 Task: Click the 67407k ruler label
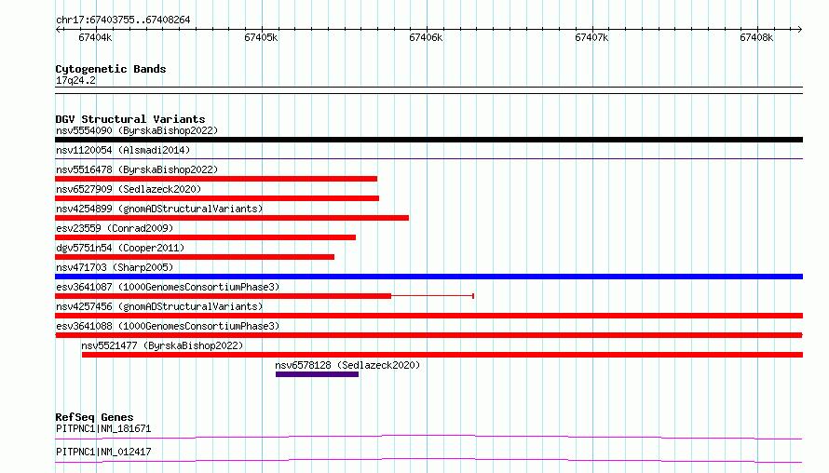591,37
